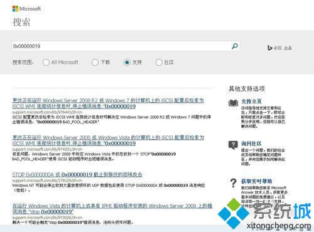
Task: Click the 搜索 page heading
Action: pos(21,22)
